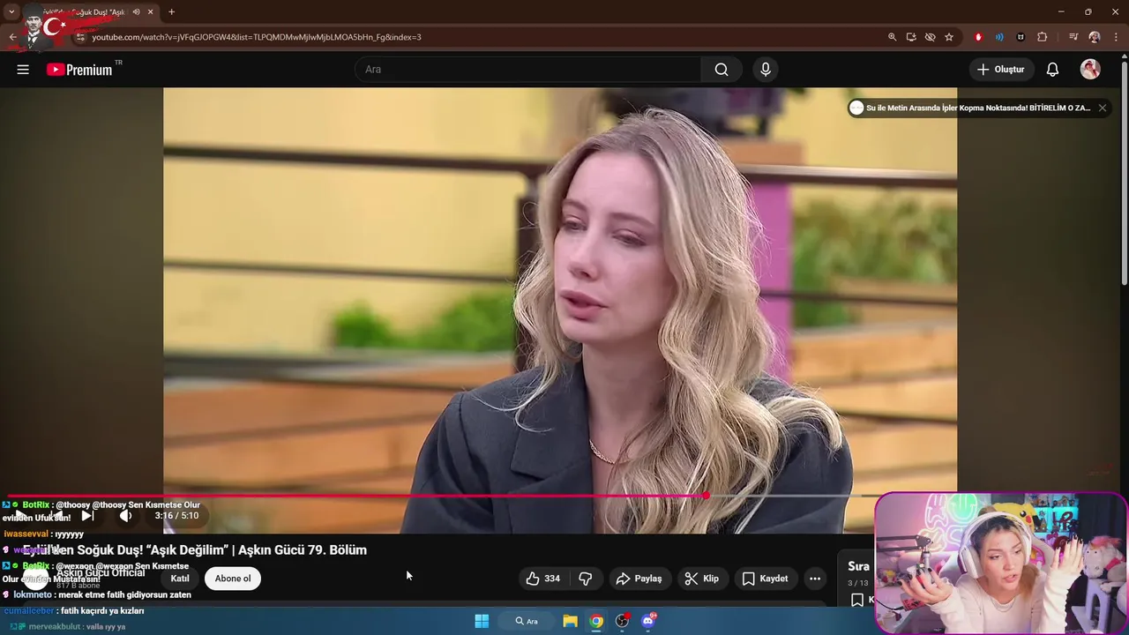Open File Explorer from taskbar
Image resolution: width=1129 pixels, height=635 pixels.
click(x=570, y=621)
